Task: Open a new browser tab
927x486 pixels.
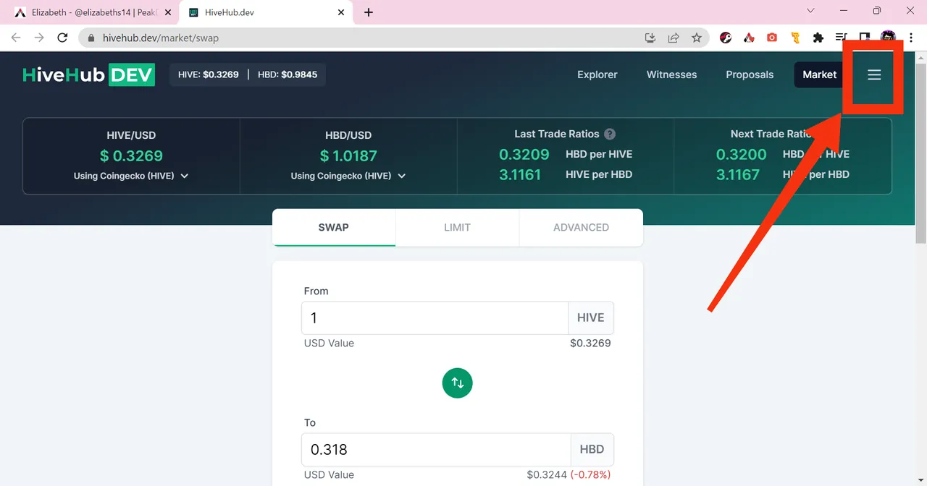Action: pos(369,12)
